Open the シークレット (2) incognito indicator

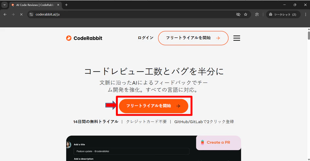click(283, 14)
